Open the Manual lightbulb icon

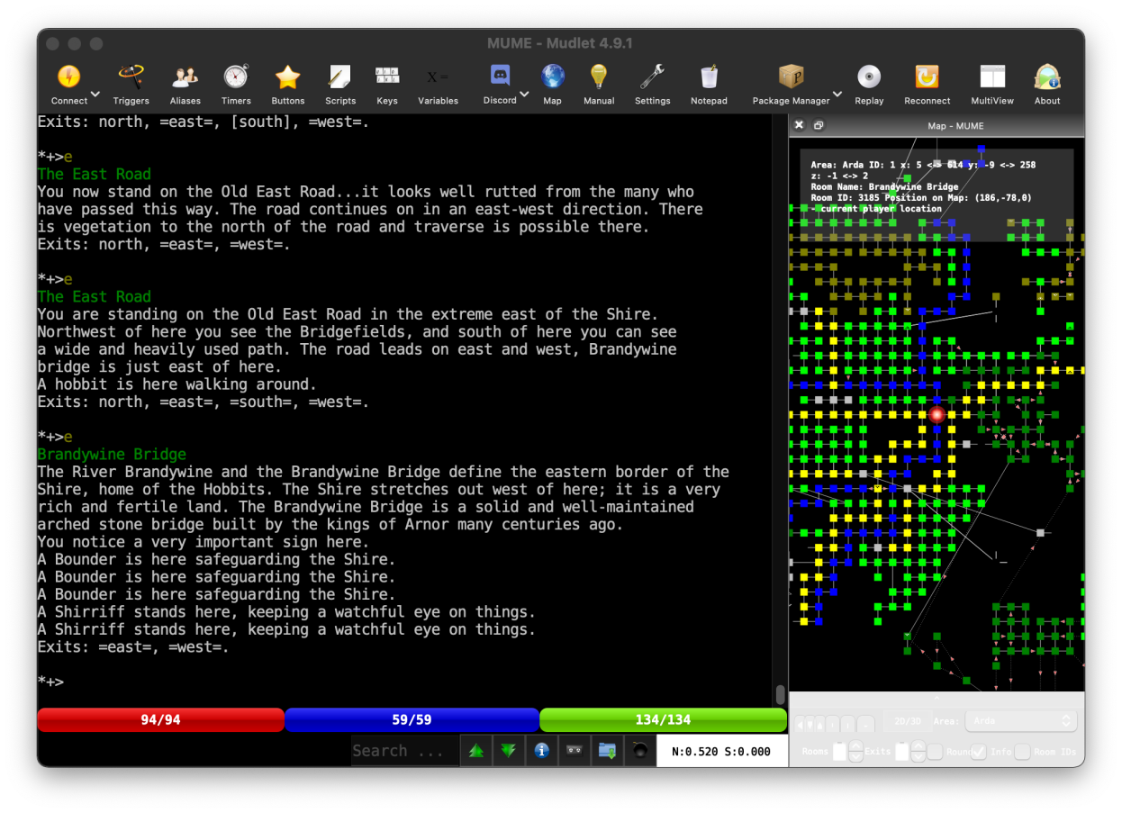tap(599, 77)
